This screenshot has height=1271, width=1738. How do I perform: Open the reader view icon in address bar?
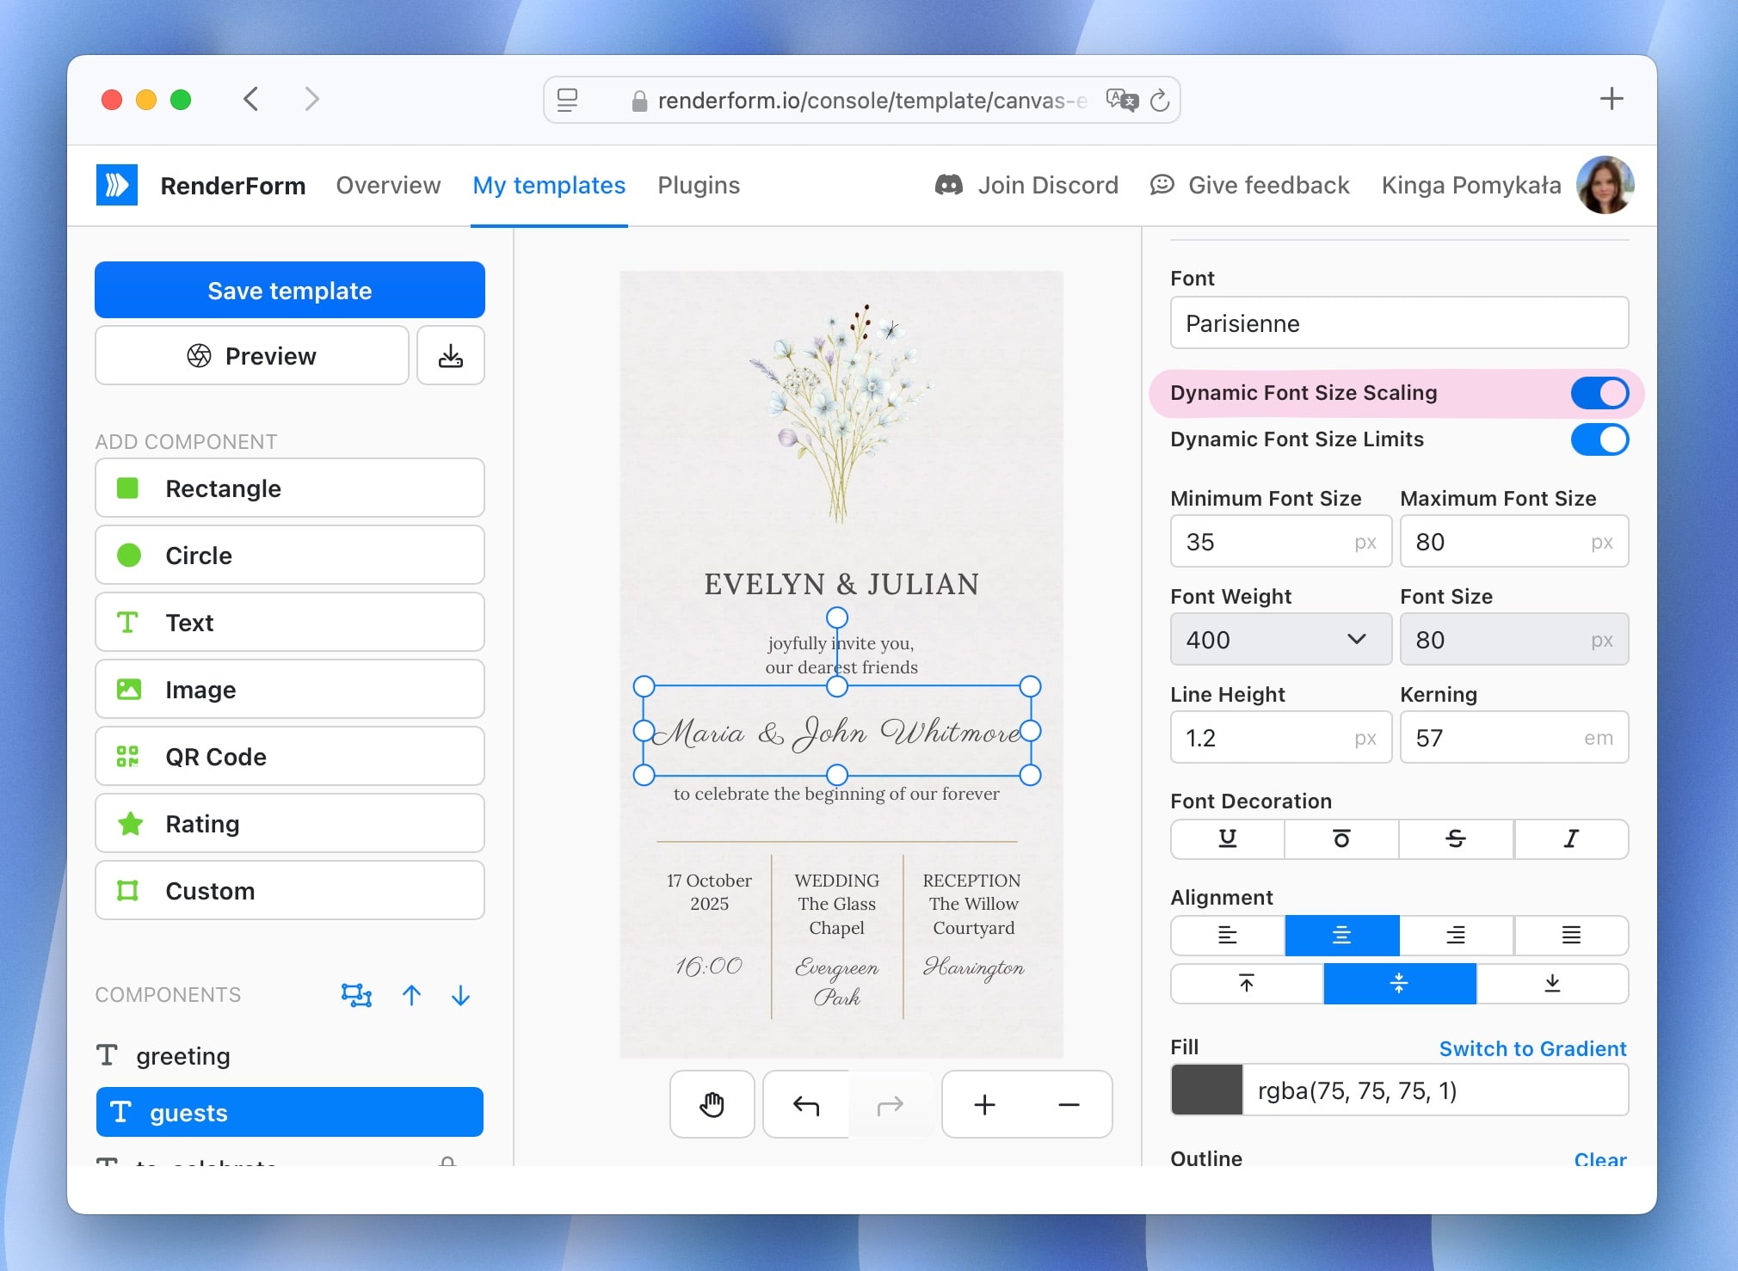[x=567, y=101]
